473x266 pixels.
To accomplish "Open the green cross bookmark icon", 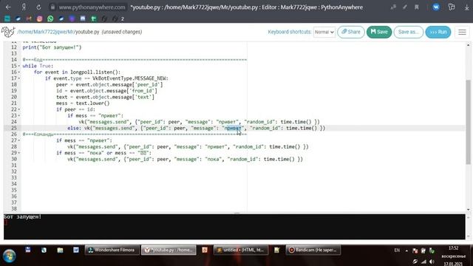I will click(94, 18).
